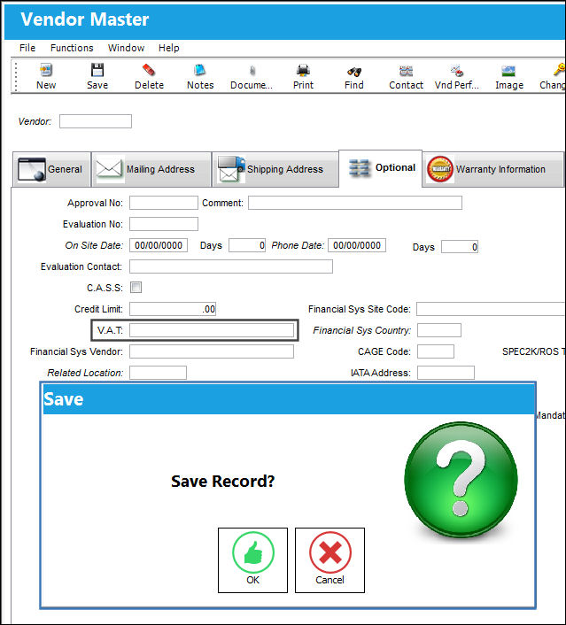Switch to the Mailing Address tab
The width and height of the screenshot is (566, 625).
pyautogui.click(x=151, y=169)
